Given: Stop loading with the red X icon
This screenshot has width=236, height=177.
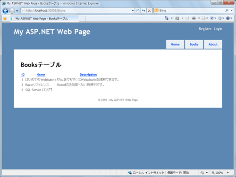Looking at the screenshot, I should point(149,10).
